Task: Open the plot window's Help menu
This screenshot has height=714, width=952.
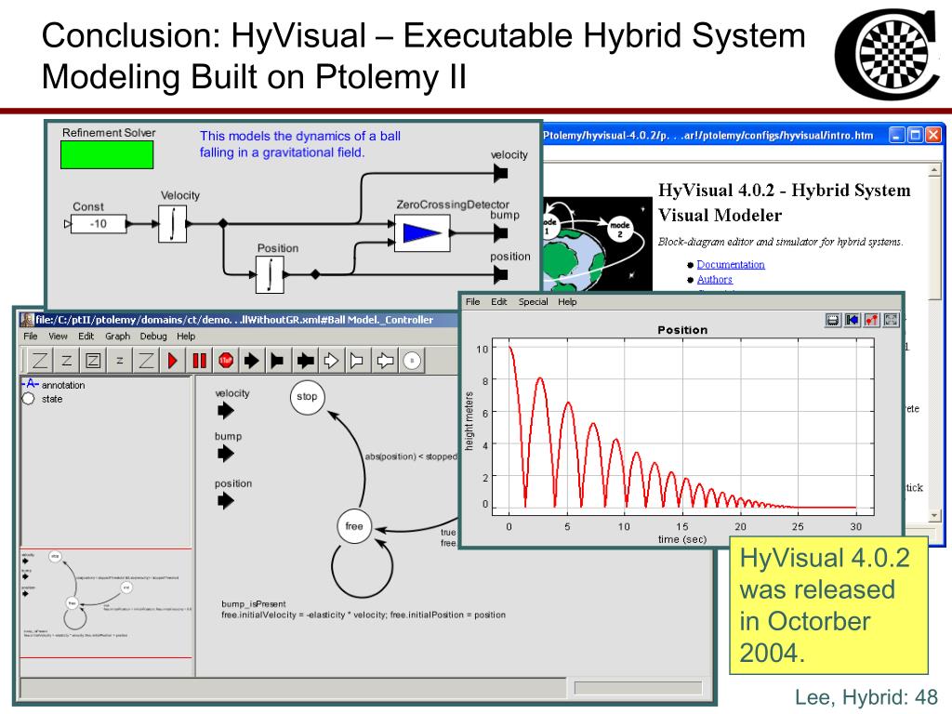Action: (x=567, y=302)
